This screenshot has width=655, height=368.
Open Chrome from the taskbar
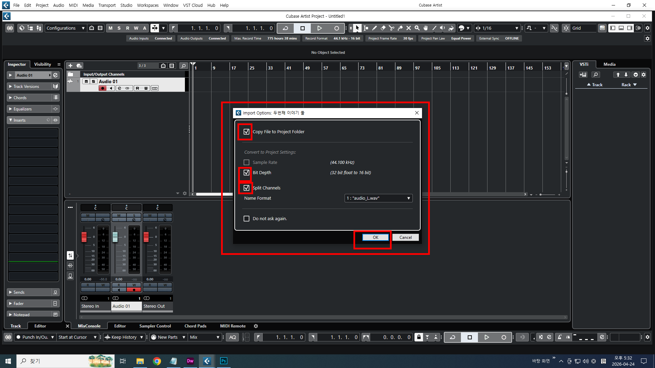point(157,361)
